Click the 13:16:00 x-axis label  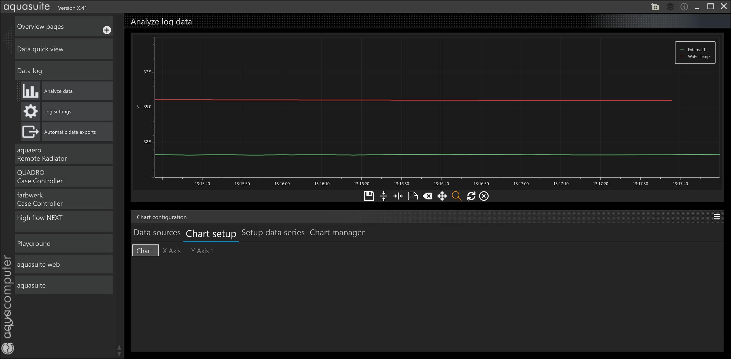tap(282, 184)
